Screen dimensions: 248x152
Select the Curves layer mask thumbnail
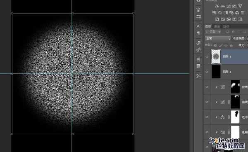[235, 87]
